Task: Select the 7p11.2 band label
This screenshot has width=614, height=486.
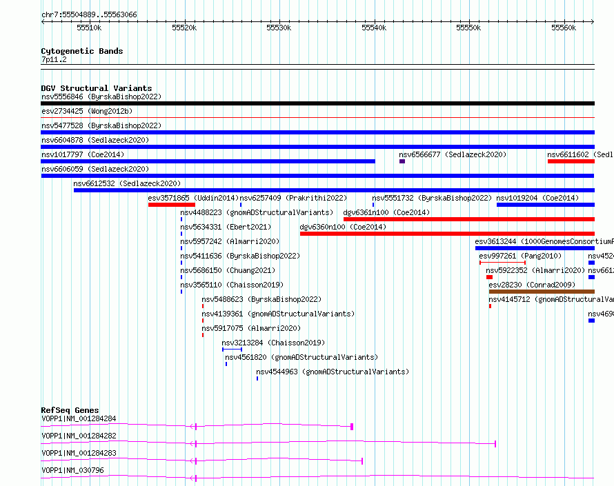Action: (54, 59)
